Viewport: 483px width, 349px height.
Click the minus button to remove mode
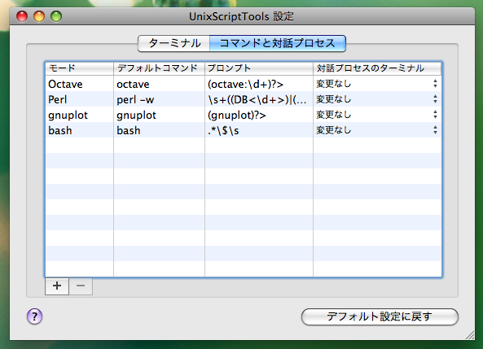pyautogui.click(x=81, y=286)
